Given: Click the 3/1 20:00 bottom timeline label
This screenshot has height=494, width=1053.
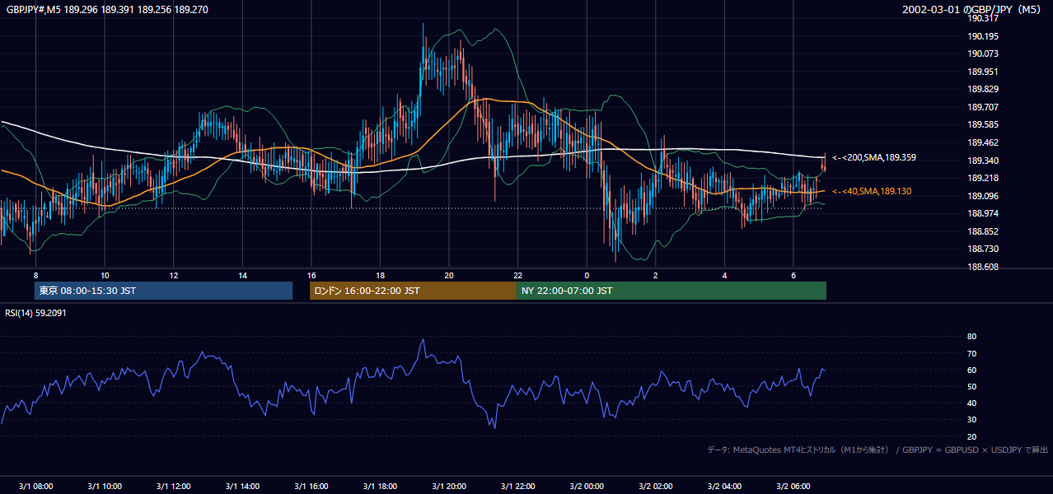Looking at the screenshot, I should tap(449, 486).
